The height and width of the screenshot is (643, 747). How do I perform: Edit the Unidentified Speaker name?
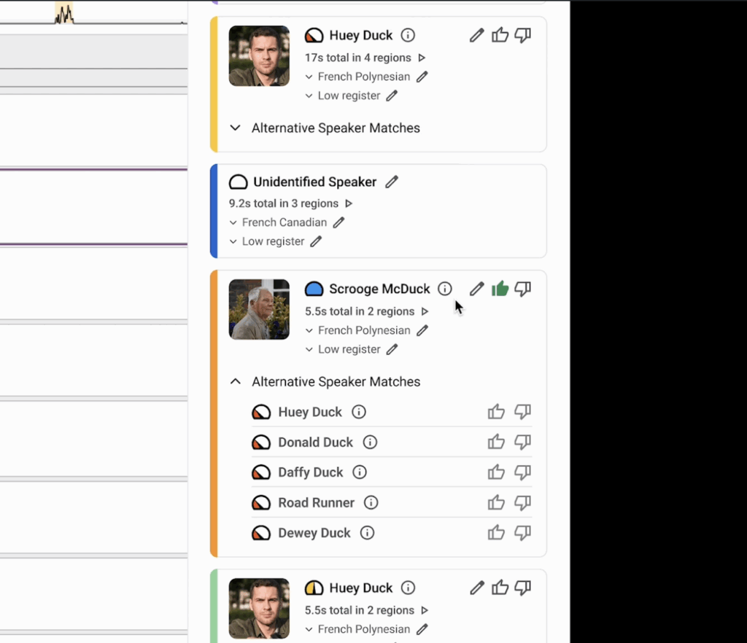point(392,182)
